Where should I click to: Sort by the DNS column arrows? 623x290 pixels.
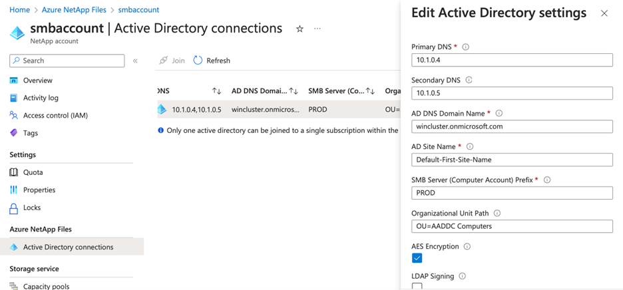point(216,91)
